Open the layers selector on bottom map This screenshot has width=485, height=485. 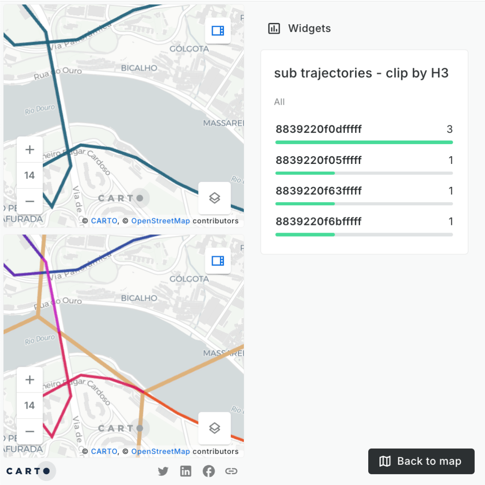pos(214,428)
